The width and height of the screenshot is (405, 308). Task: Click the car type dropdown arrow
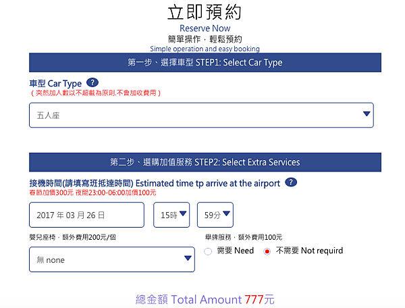pyautogui.click(x=367, y=113)
